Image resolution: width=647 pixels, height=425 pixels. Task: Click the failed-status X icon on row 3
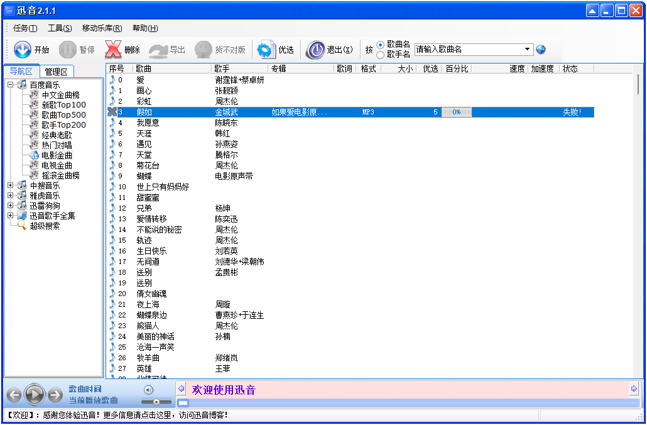click(112, 111)
